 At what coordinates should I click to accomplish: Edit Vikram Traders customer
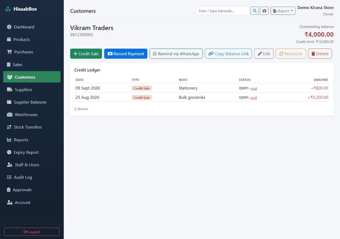click(x=264, y=54)
